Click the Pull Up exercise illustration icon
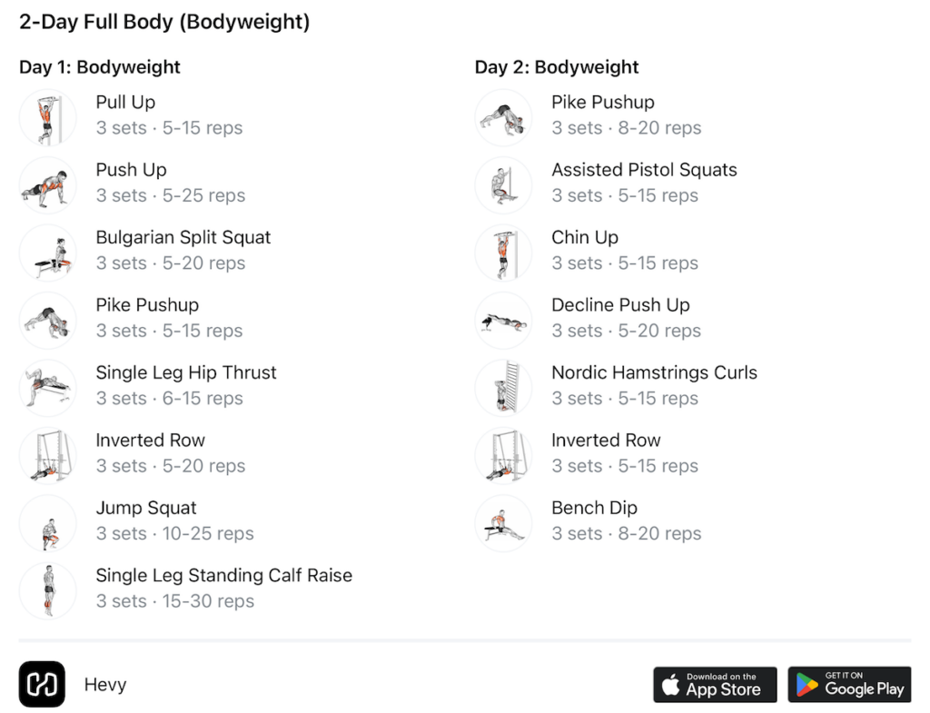This screenshot has height=713, width=930. click(x=47, y=117)
